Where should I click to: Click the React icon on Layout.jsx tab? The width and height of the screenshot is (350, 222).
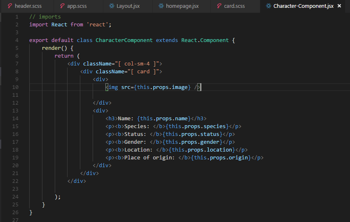(x=112, y=6)
